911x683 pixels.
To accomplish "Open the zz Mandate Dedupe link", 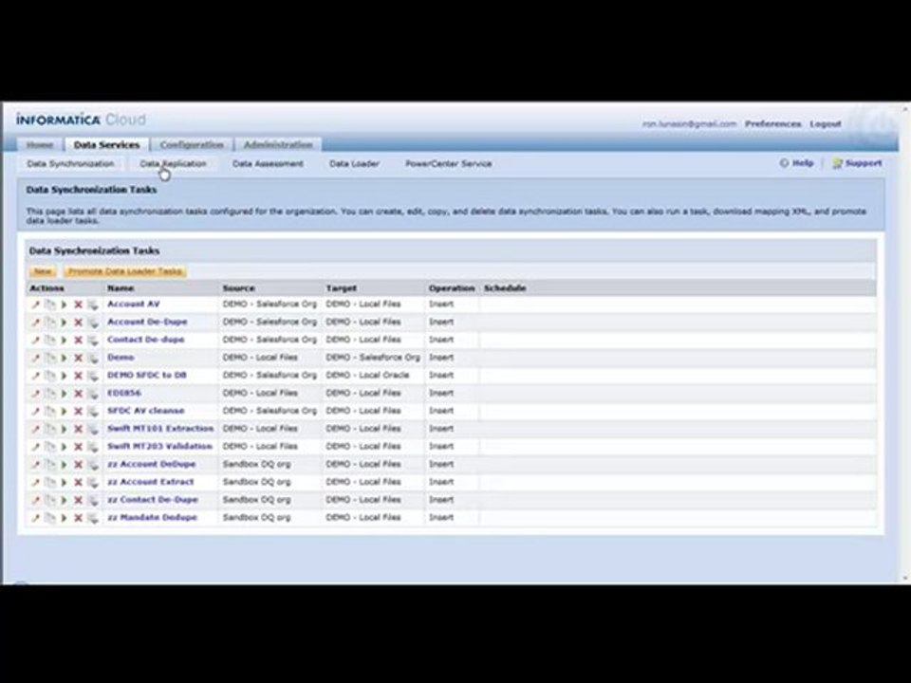I will click(x=152, y=518).
